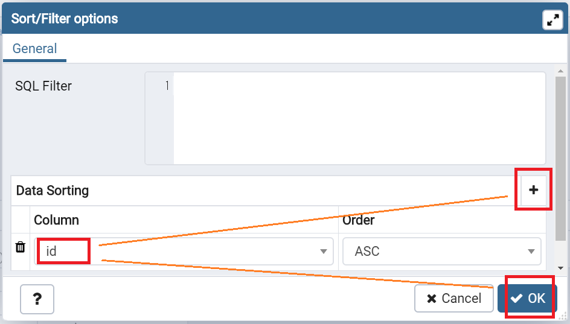
Task: Click the Order header in sorting table
Action: coord(358,220)
